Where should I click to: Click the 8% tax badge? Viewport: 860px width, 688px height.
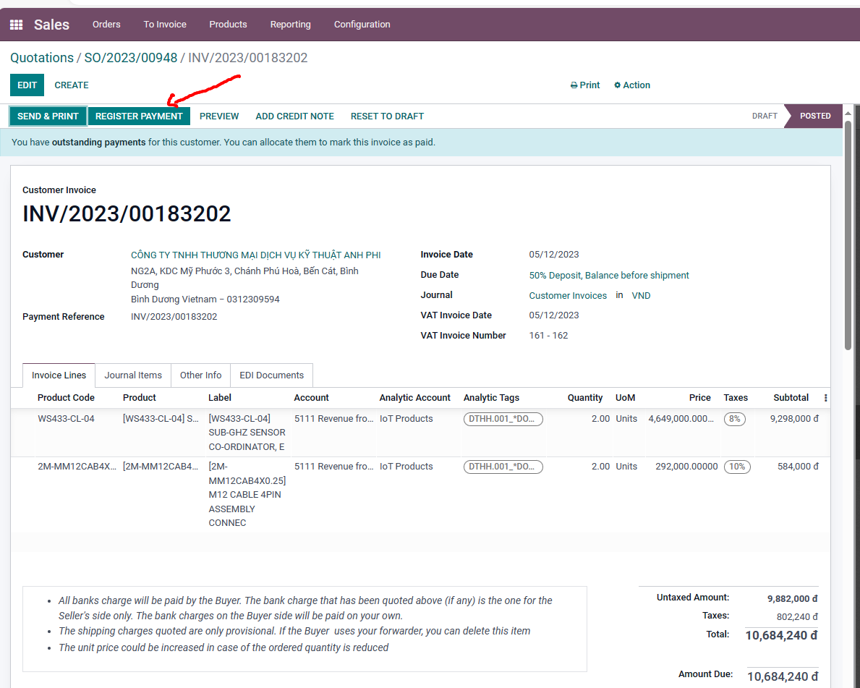(734, 419)
